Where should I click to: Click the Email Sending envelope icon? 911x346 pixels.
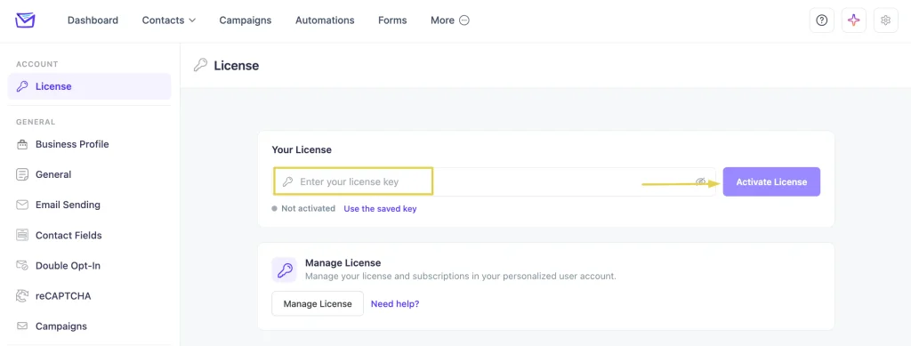[22, 205]
